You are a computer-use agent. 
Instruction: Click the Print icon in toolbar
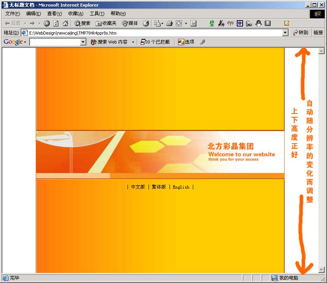tap(169, 23)
